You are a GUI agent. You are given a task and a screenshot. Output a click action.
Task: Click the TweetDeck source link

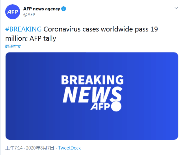(70, 148)
